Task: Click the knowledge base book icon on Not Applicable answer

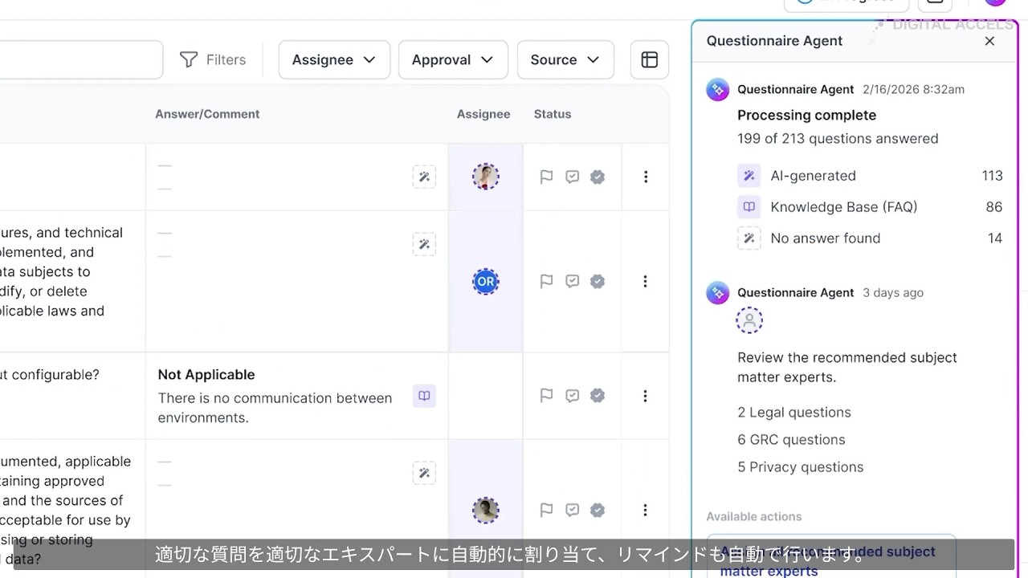Action: pyautogui.click(x=424, y=396)
